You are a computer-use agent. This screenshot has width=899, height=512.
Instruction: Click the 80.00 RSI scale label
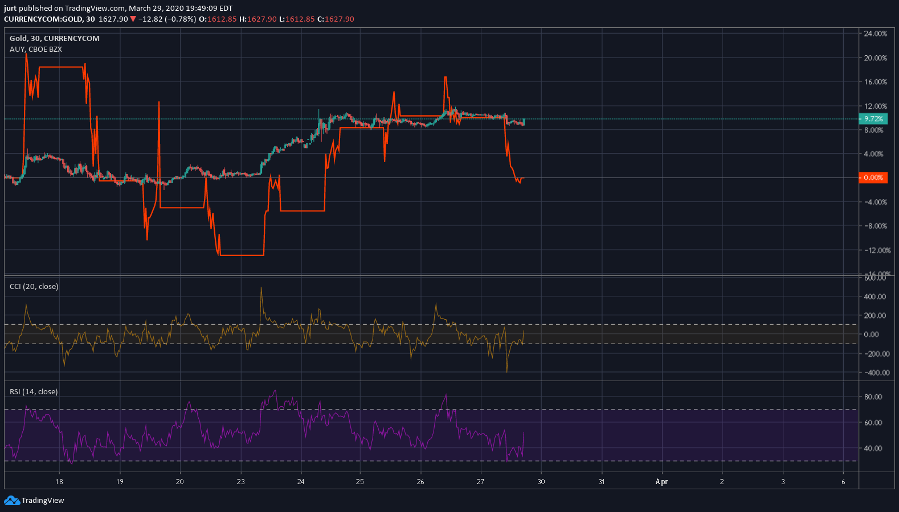(873, 397)
